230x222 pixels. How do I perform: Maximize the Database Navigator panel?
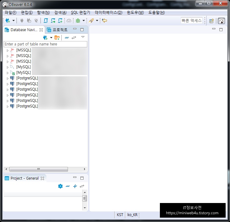82,30
